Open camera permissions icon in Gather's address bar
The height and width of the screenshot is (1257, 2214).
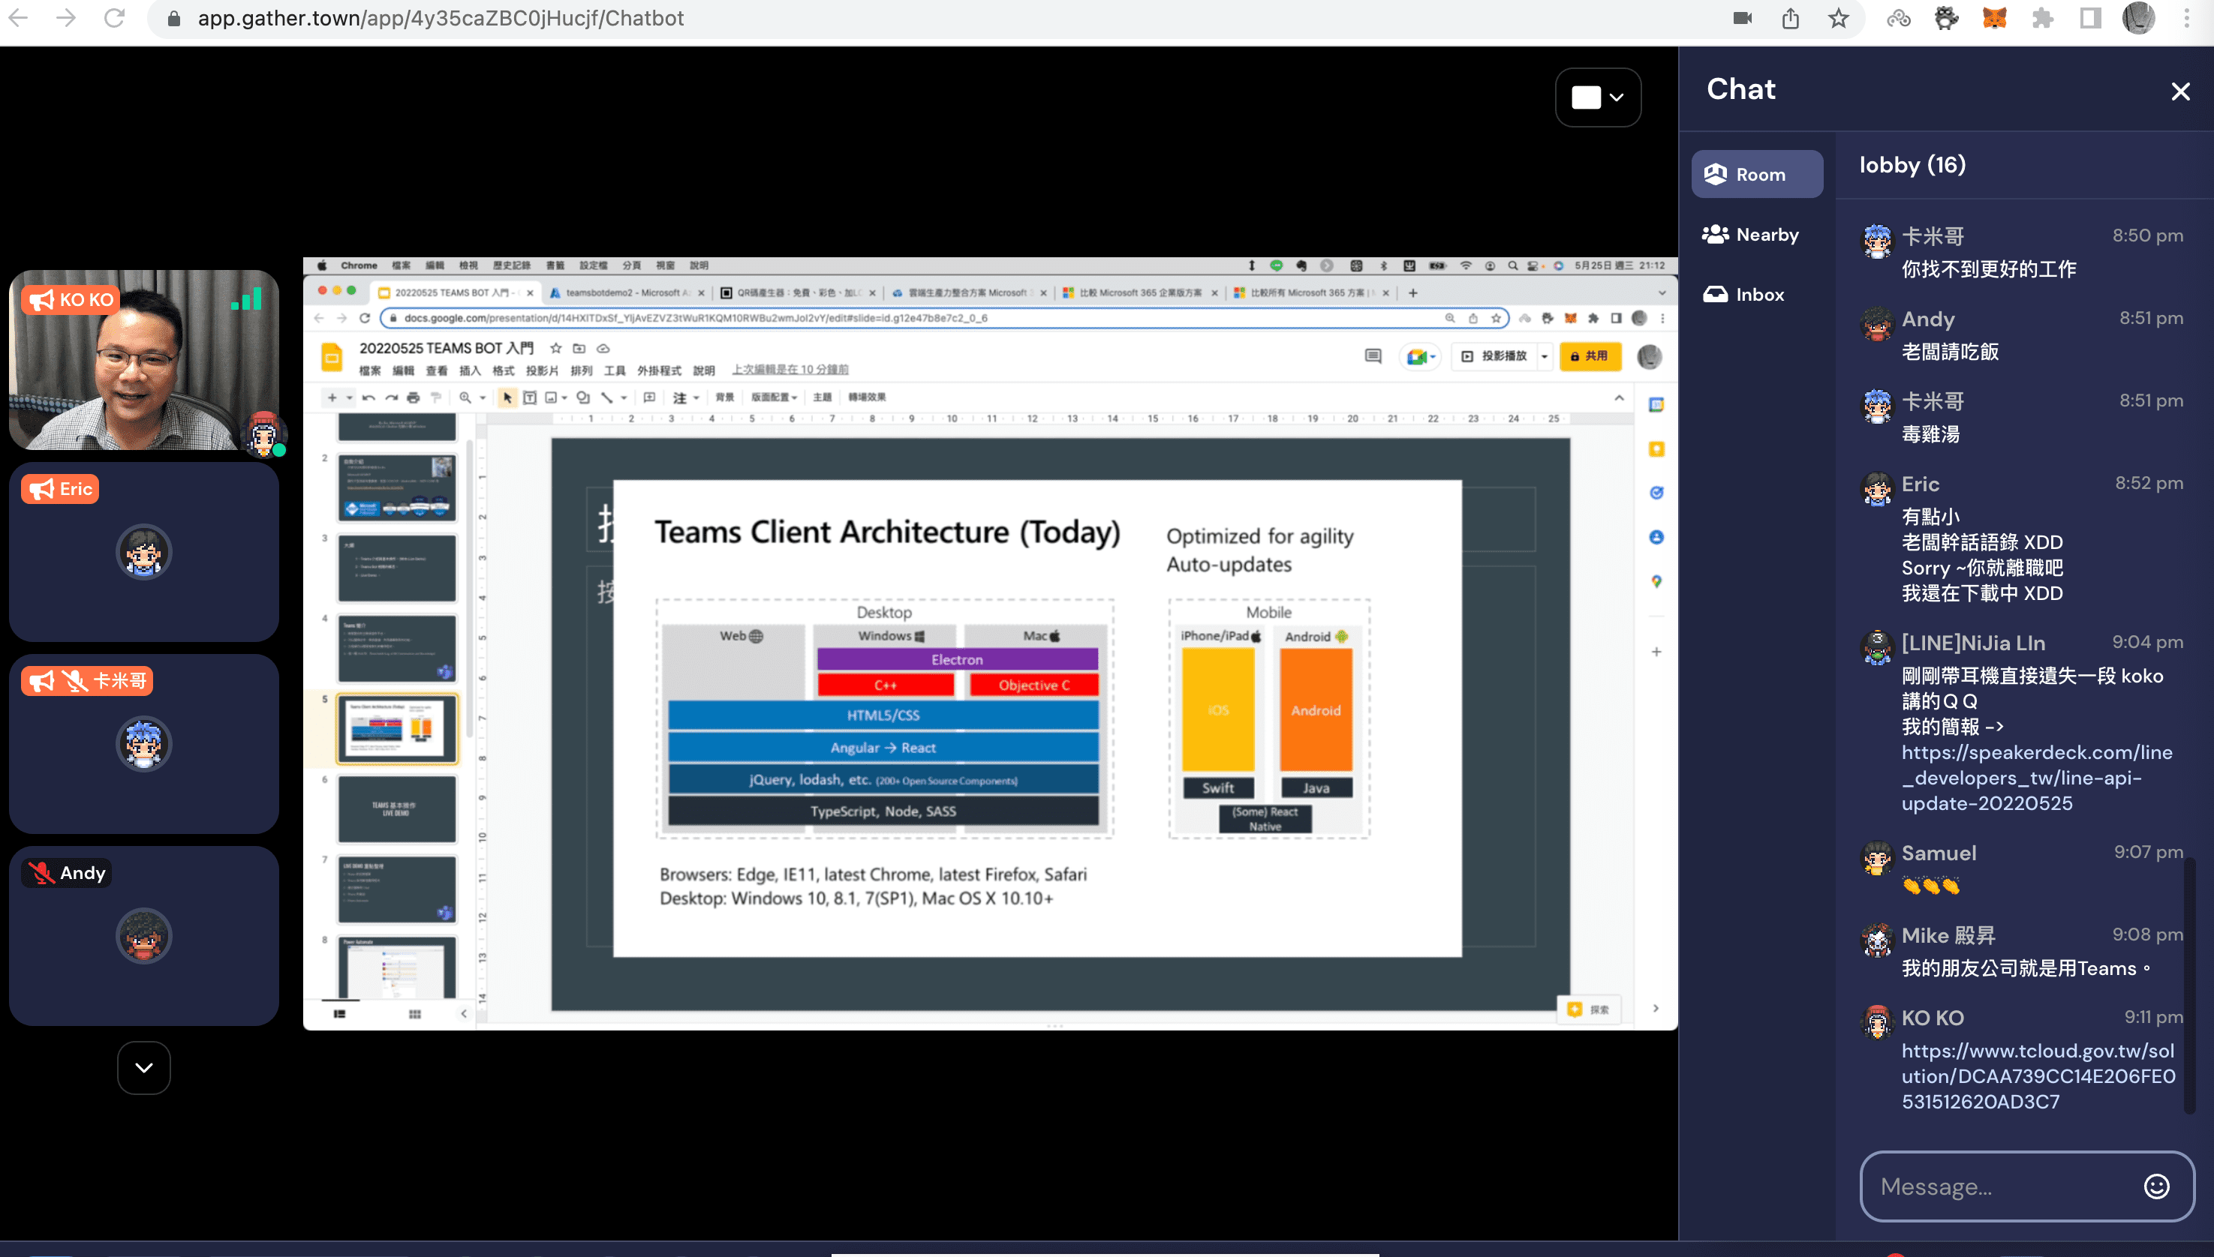tap(1743, 18)
